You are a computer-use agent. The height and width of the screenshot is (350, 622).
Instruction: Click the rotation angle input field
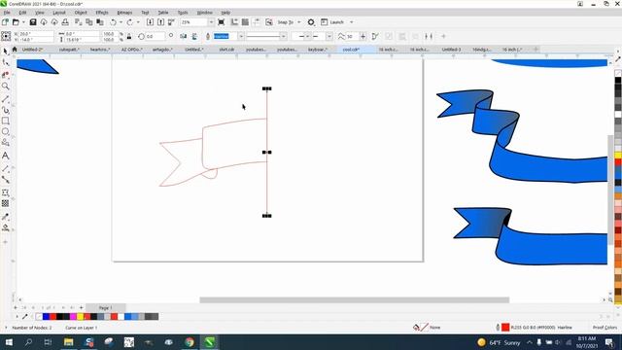click(x=155, y=37)
